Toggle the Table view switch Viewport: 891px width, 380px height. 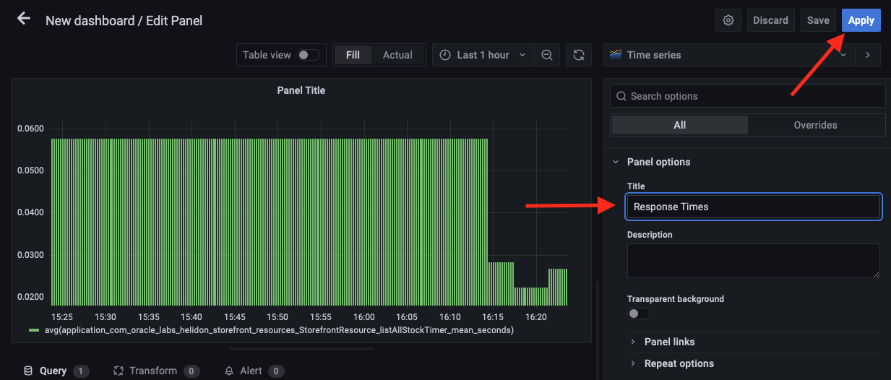[309, 55]
